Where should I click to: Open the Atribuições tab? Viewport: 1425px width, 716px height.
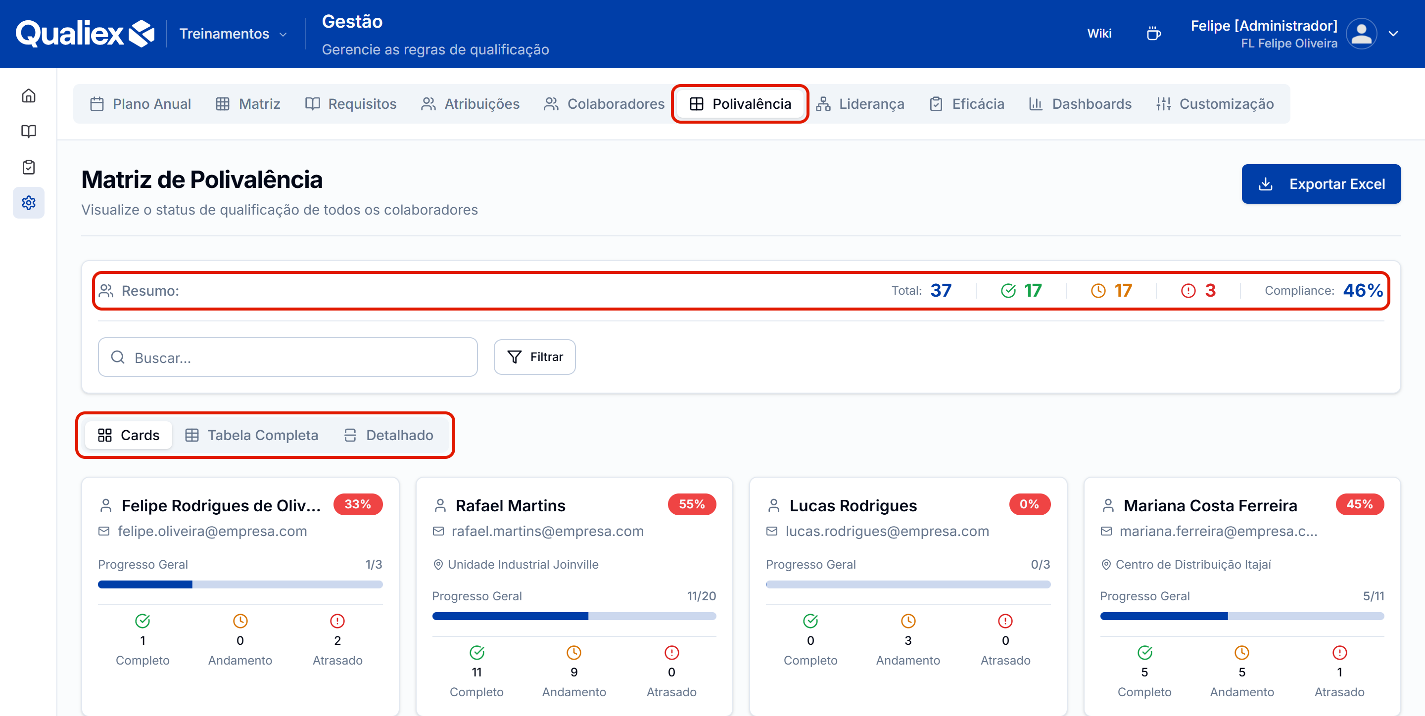[x=470, y=104]
